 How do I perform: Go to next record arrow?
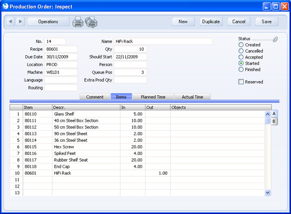(x=20, y=22)
